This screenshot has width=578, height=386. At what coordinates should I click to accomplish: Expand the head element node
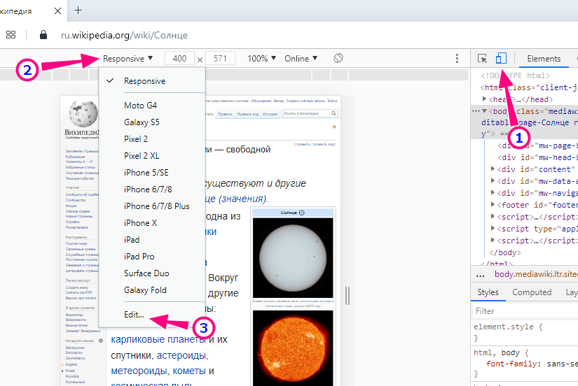tap(484, 99)
